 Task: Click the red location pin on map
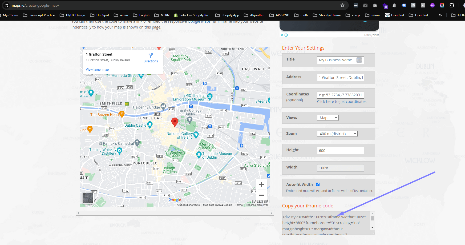point(175,122)
